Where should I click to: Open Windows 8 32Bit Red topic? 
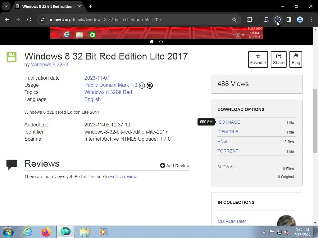point(108,92)
